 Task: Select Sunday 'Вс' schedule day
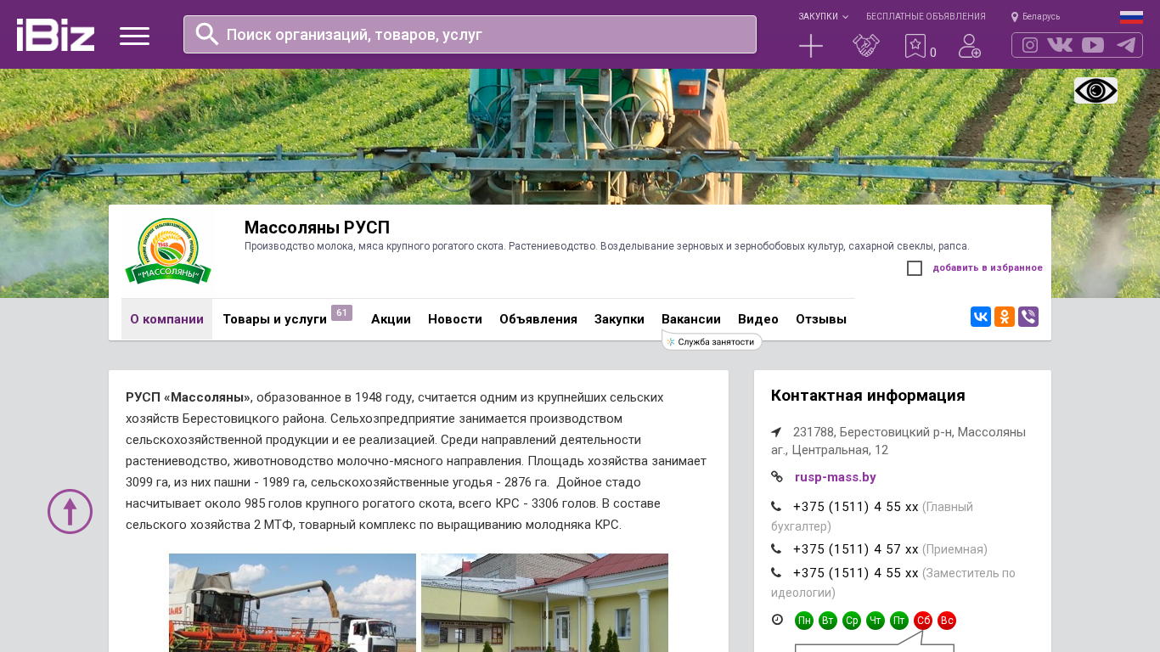(947, 621)
